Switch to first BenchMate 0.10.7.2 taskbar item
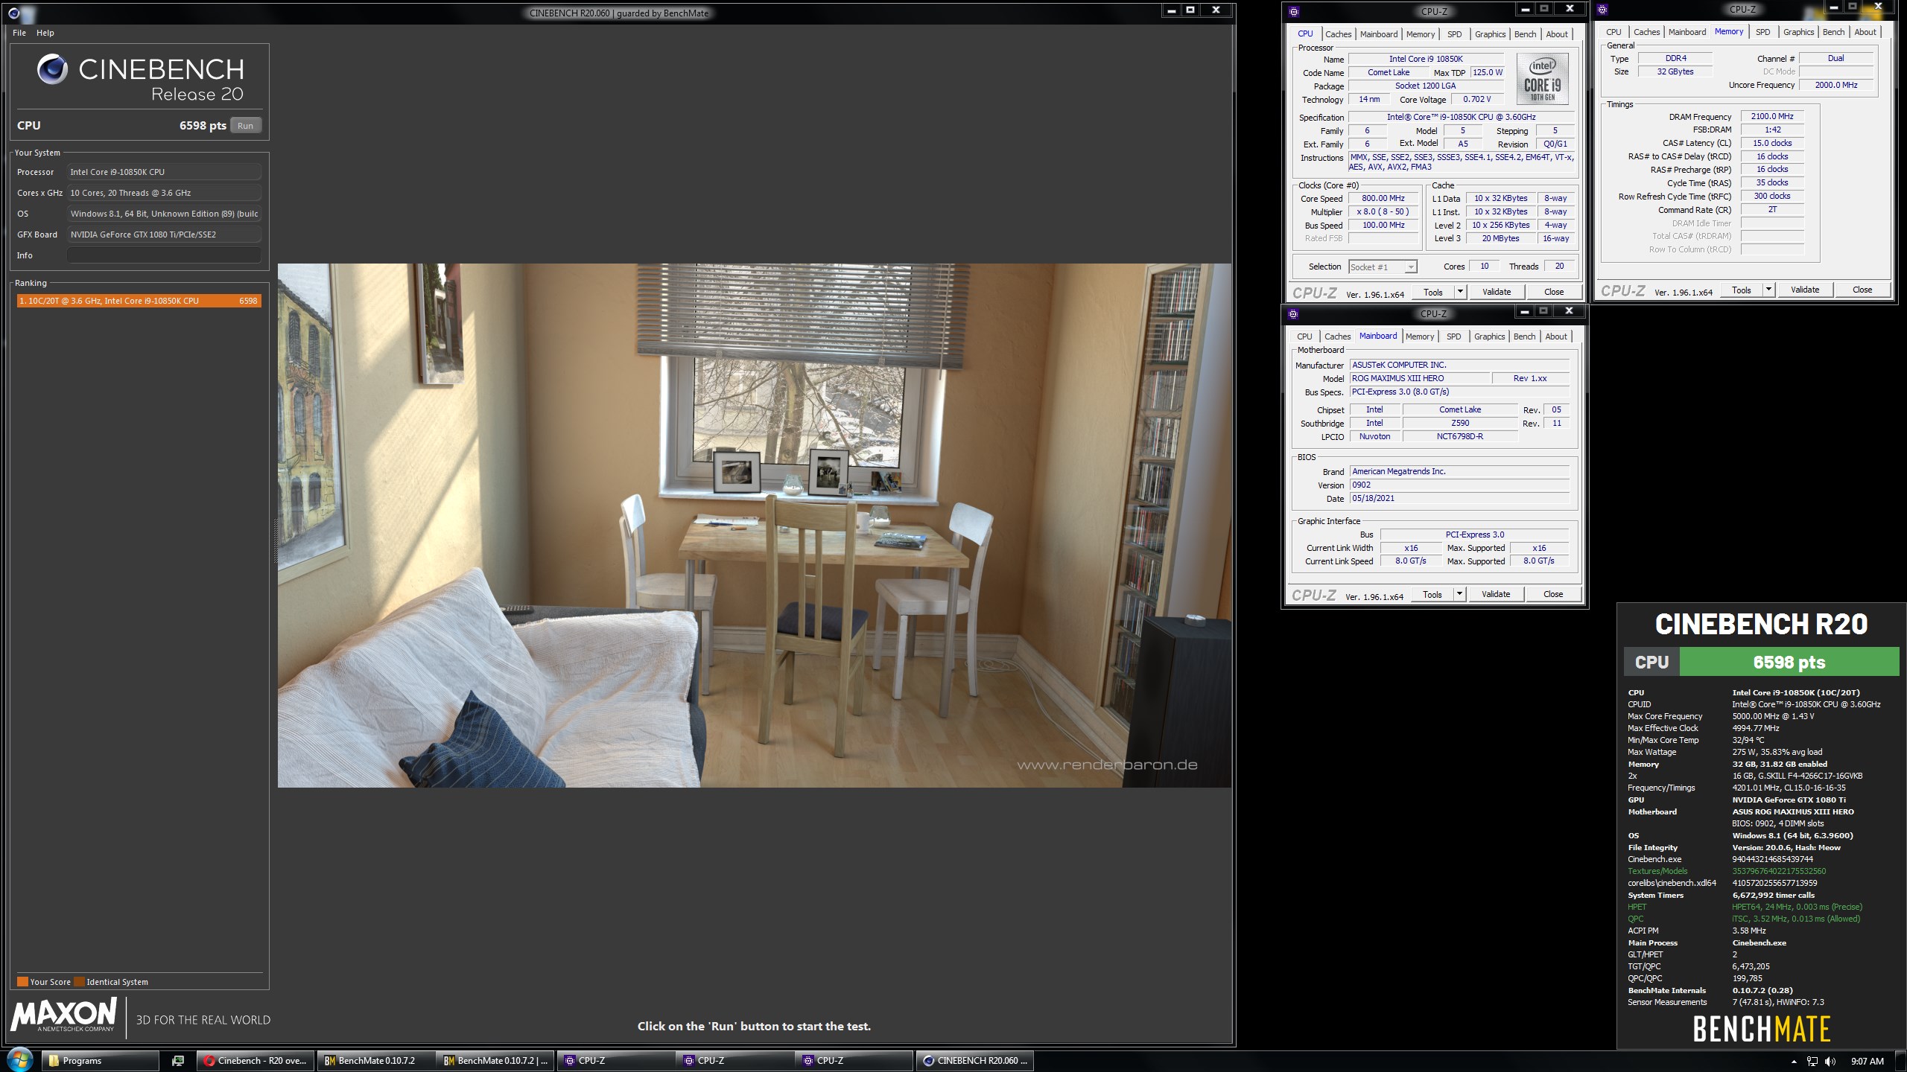The height and width of the screenshot is (1072, 1907). [x=375, y=1061]
